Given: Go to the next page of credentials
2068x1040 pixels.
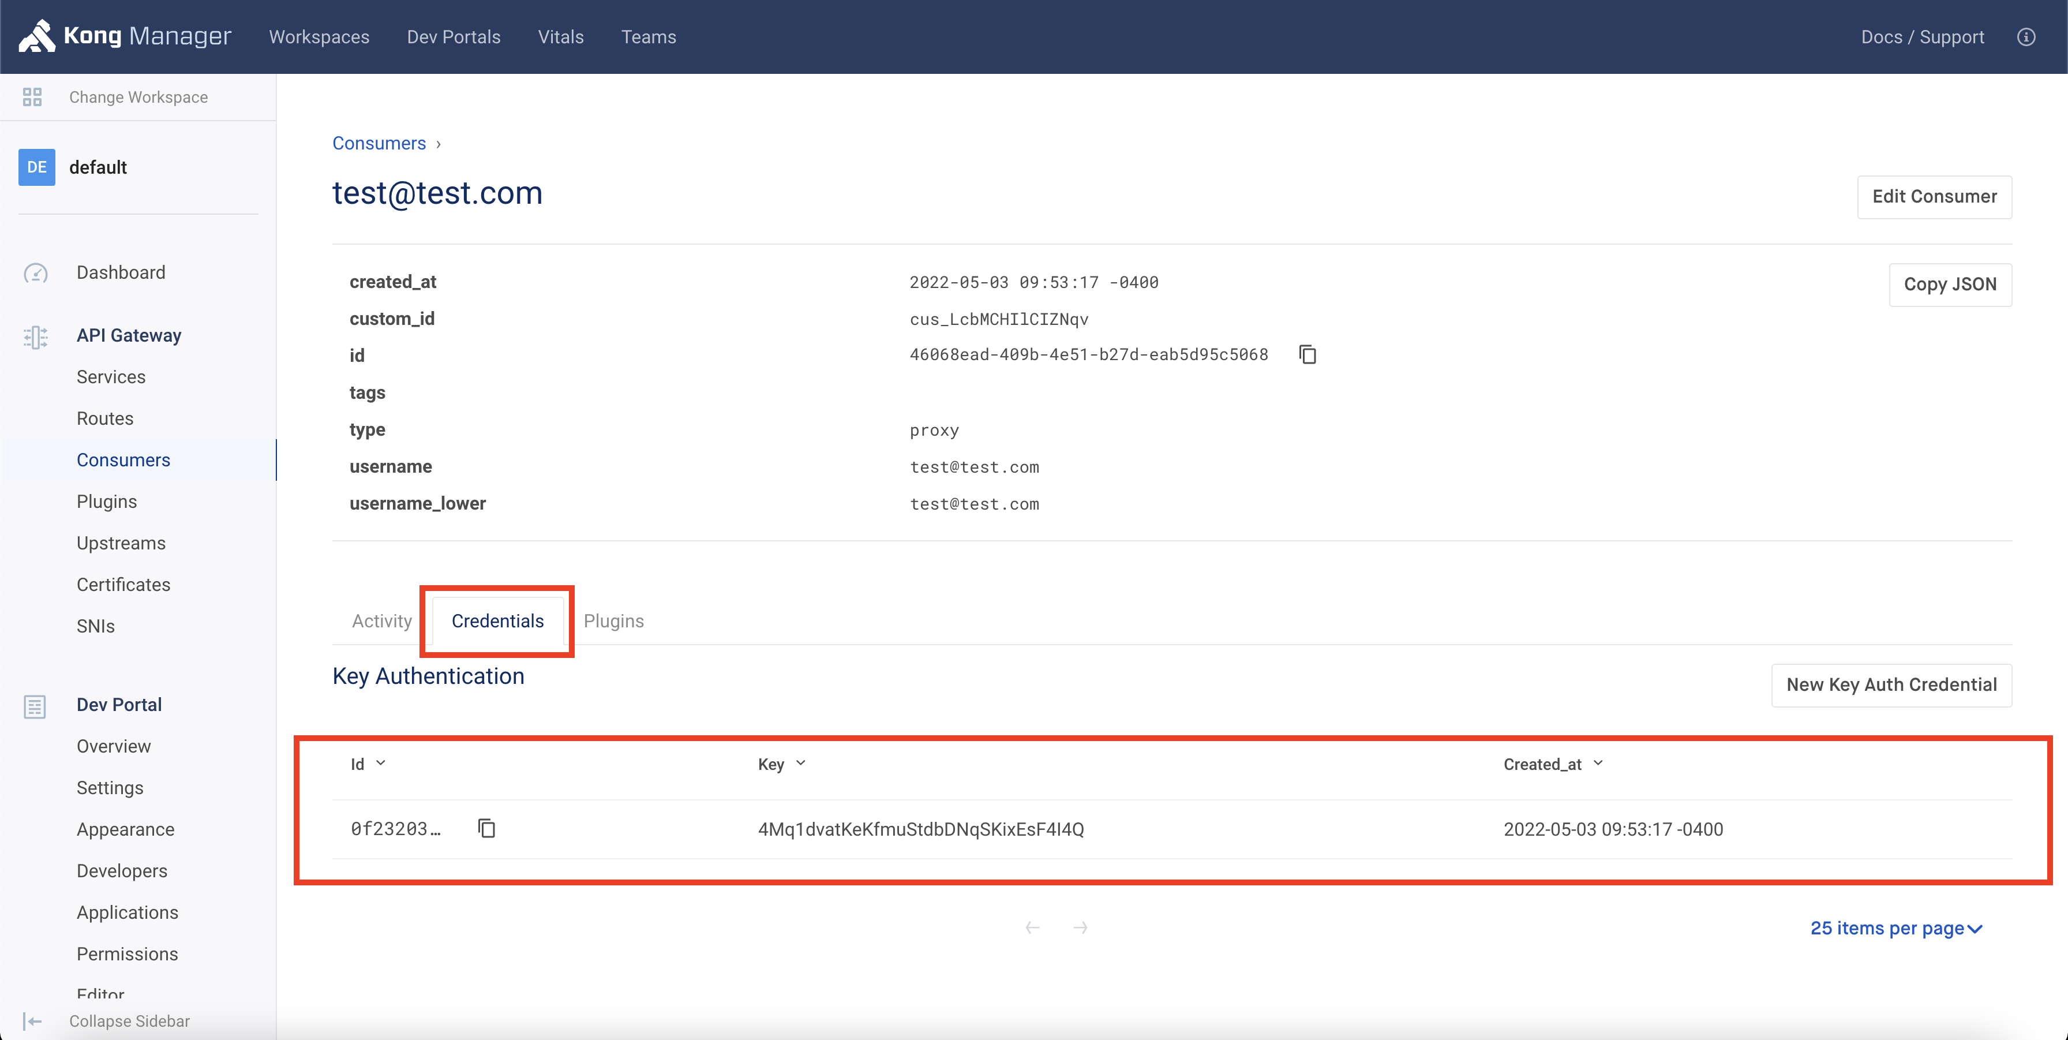Looking at the screenshot, I should (1081, 927).
